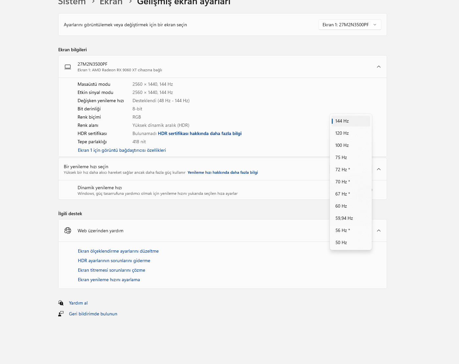The height and width of the screenshot is (364, 459).
Task: Choose 59,94 Hz from the list
Action: tap(351, 218)
